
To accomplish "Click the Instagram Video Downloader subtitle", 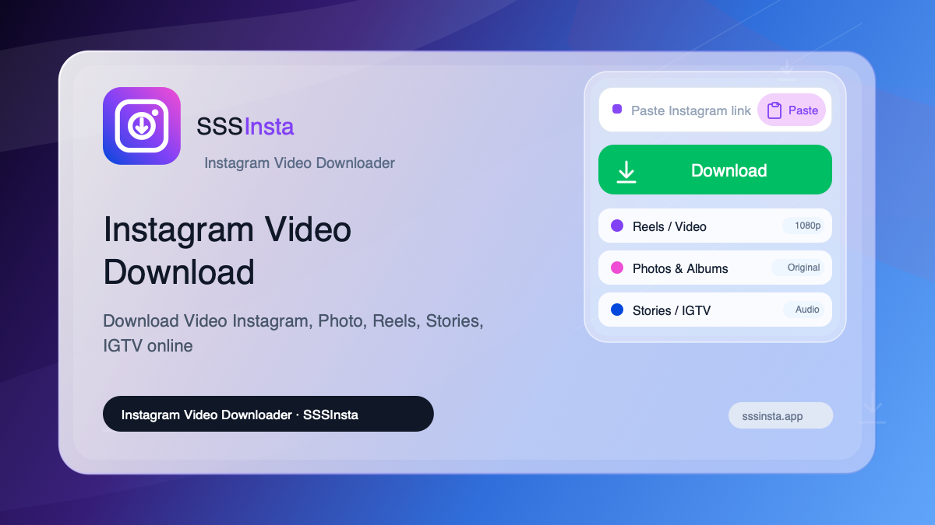I will tap(299, 163).
